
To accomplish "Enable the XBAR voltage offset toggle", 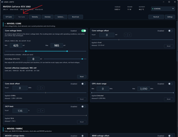I will point(170,136).
